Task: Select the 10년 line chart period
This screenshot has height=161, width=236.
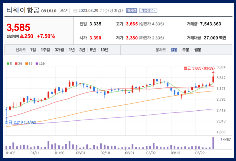Action: [104, 50]
